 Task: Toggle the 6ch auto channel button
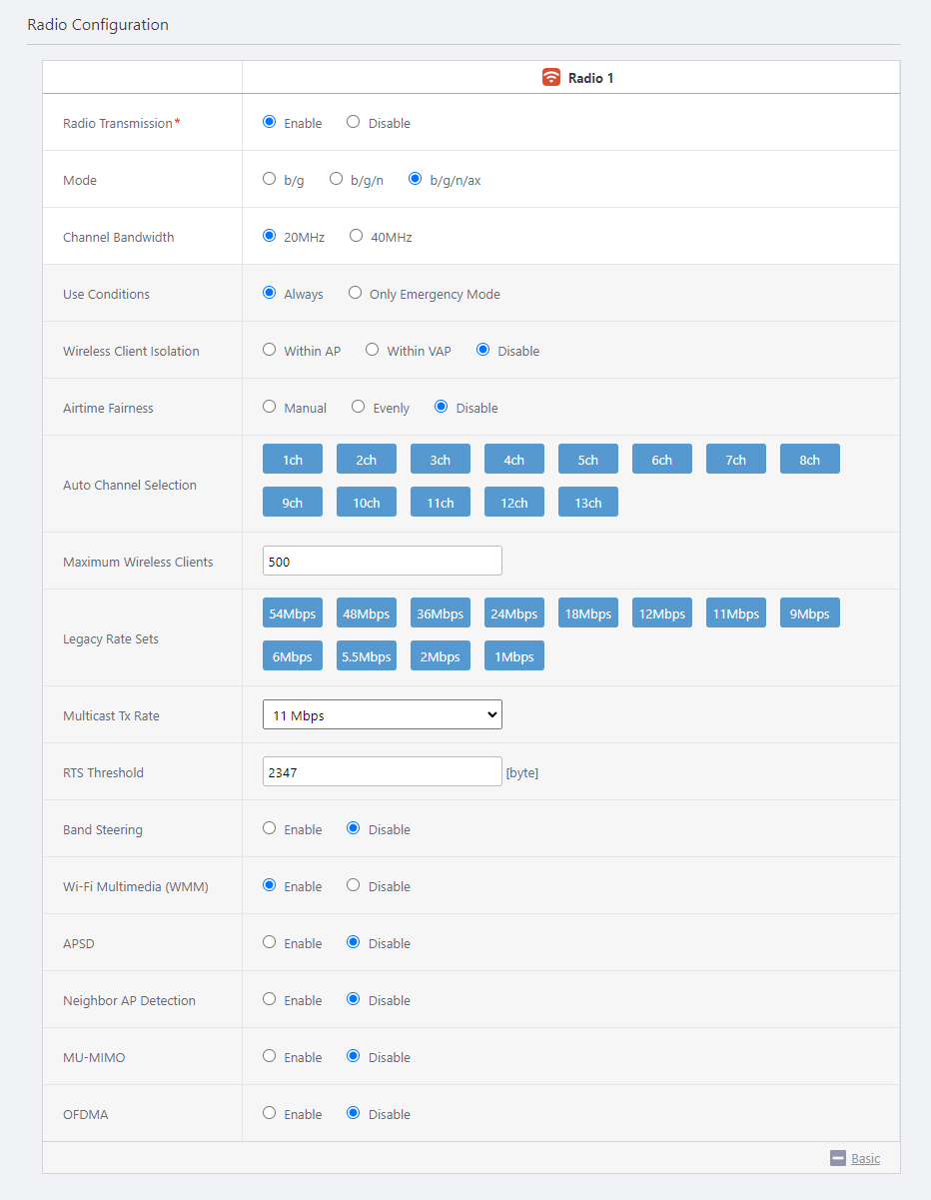[661, 460]
